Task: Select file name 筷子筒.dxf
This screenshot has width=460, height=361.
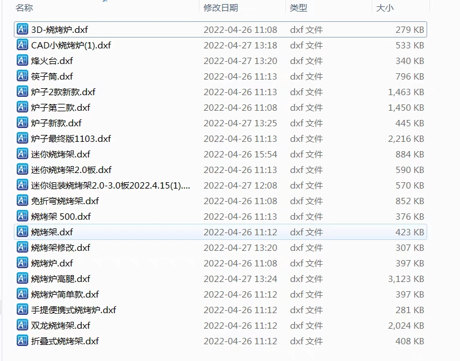Action: point(52,76)
